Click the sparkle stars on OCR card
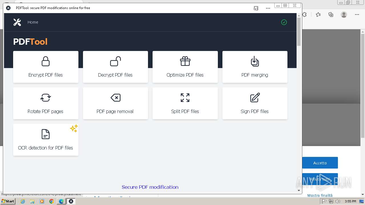The height and width of the screenshot is (205, 365). click(x=74, y=129)
